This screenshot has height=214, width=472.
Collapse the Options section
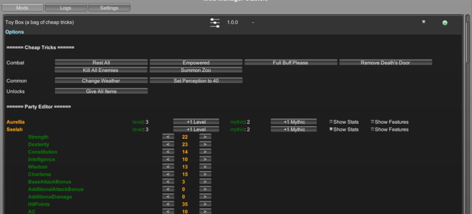[14, 32]
